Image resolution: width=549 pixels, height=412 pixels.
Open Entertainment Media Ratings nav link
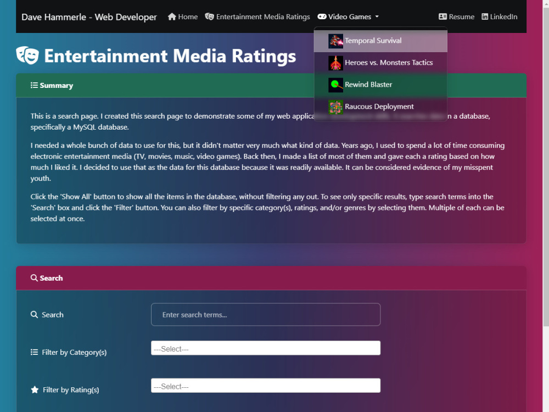click(257, 16)
